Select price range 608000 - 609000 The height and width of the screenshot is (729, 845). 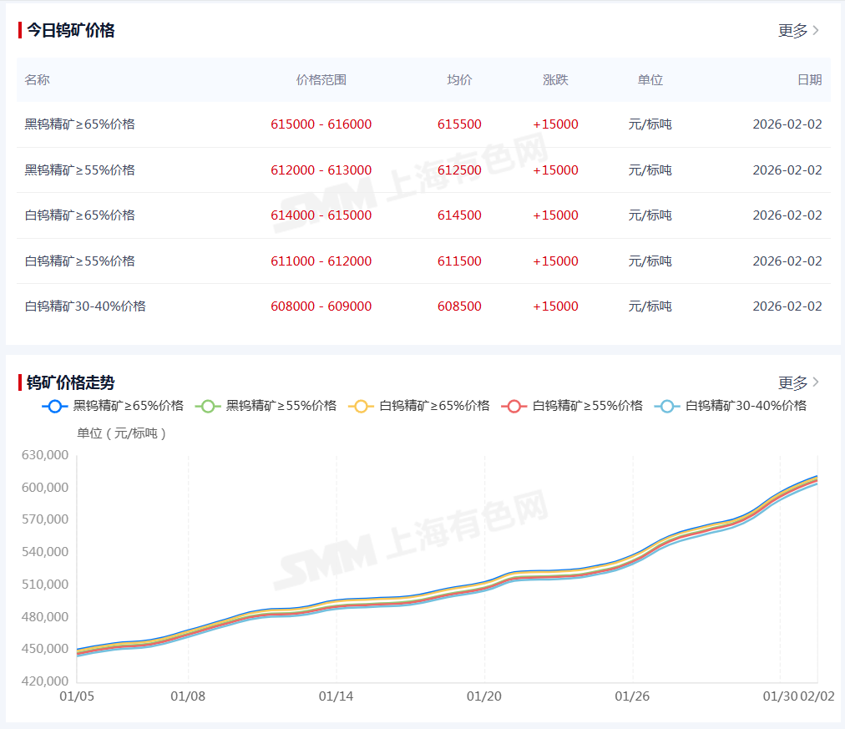[321, 306]
